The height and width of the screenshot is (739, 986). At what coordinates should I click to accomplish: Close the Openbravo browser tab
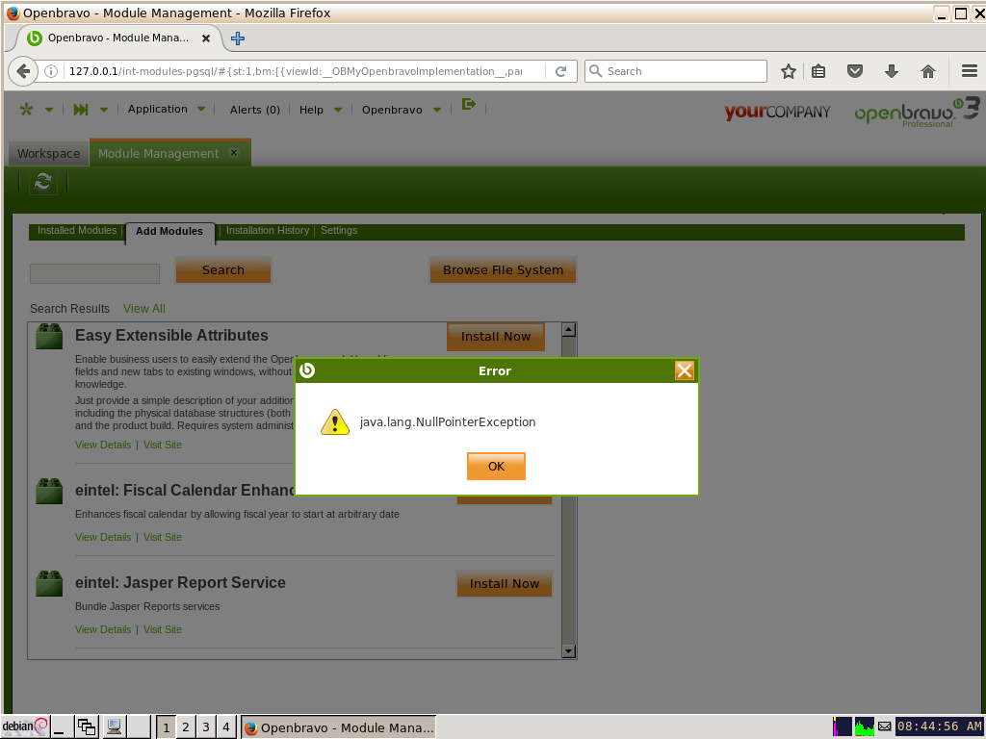[x=206, y=38]
